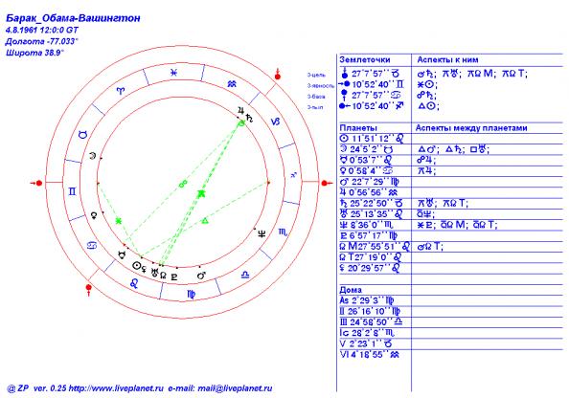Select the Uranus symbol inside the wheel

click(x=155, y=273)
